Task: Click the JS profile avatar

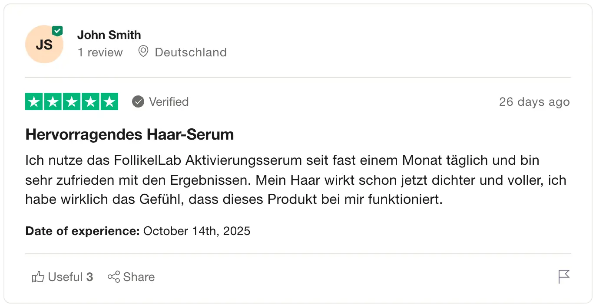Action: click(x=44, y=45)
